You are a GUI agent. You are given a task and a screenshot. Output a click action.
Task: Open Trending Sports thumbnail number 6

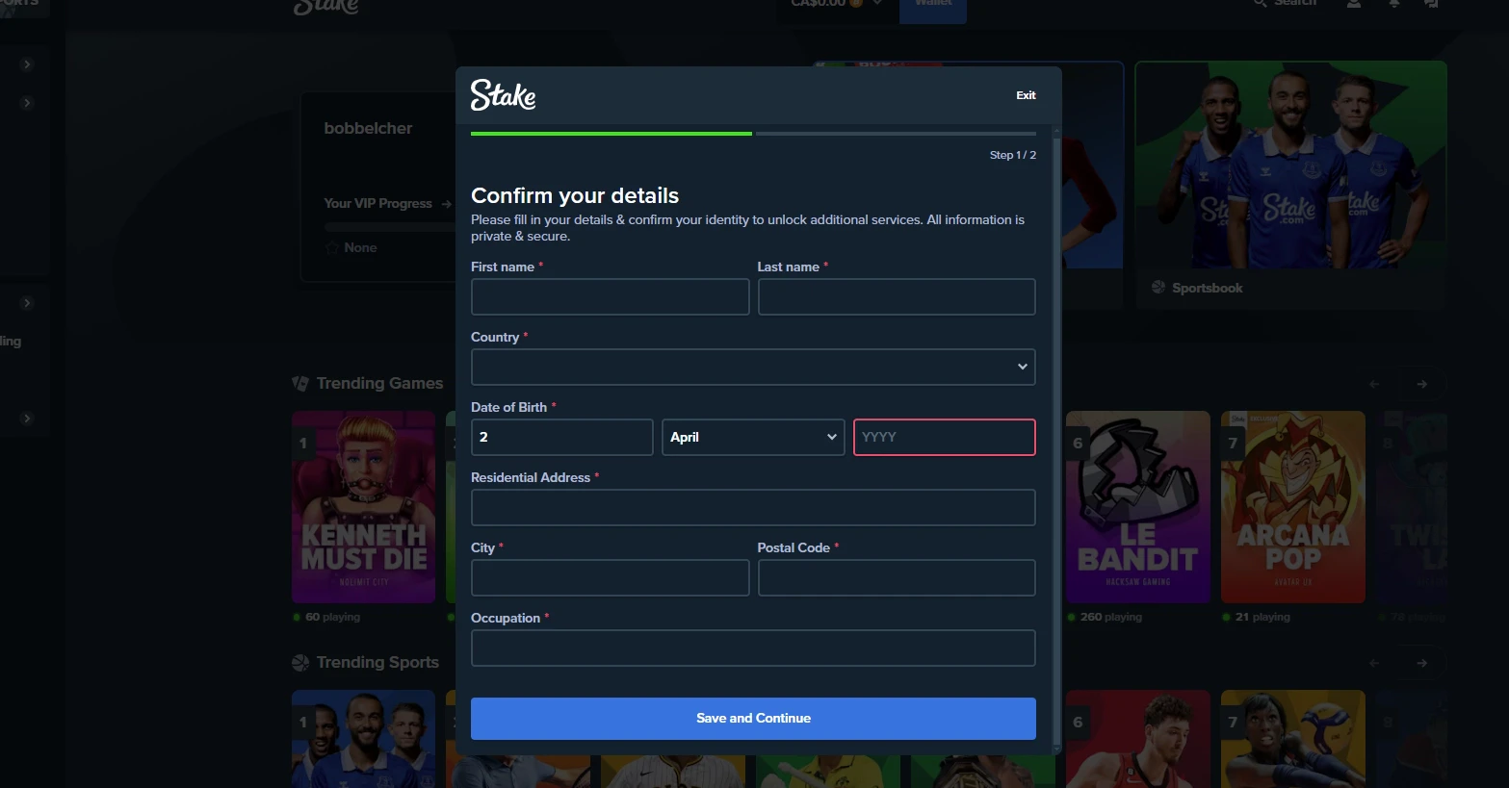pos(1138,739)
